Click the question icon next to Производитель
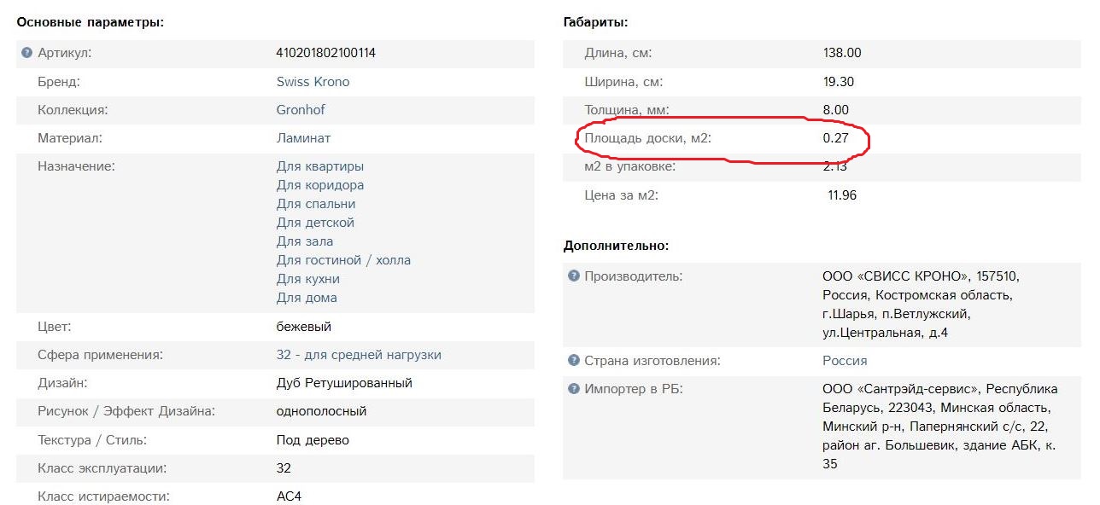This screenshot has width=1100, height=505. point(574,276)
